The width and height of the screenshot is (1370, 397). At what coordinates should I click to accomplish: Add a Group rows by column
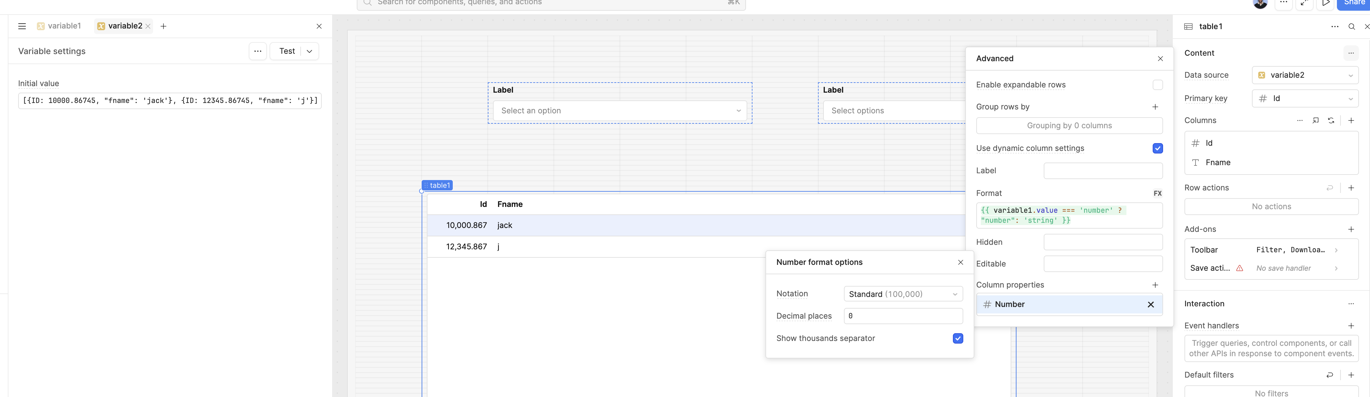tap(1155, 107)
